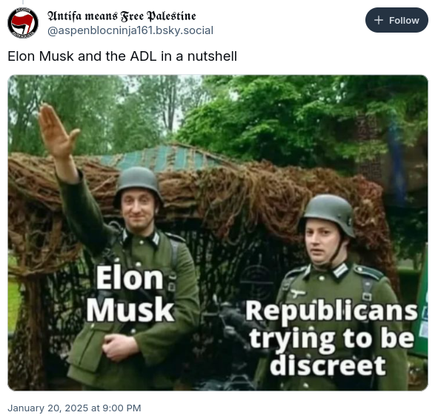
Task: Click the green tarp roof behind the soldiers
Action: click(162, 157)
